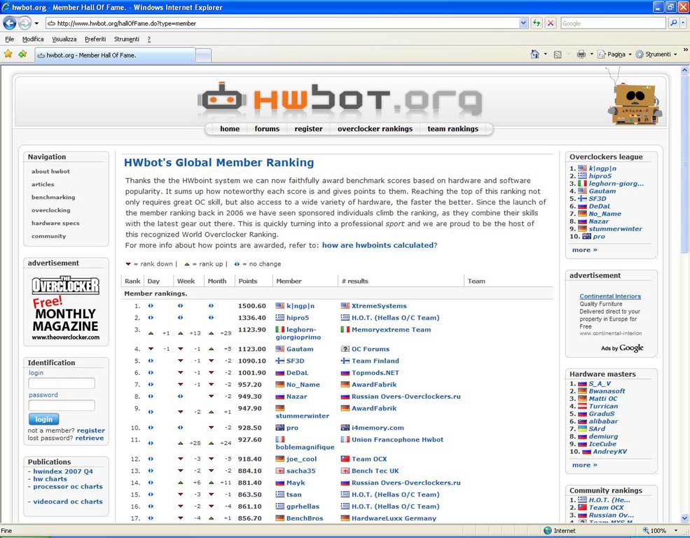This screenshot has height=538, width=690.
Task: Go to the overclocker rankings page
Action: point(375,129)
